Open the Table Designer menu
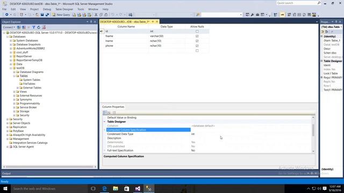Image resolution: width=344 pixels, height=193 pixels. 64,9
